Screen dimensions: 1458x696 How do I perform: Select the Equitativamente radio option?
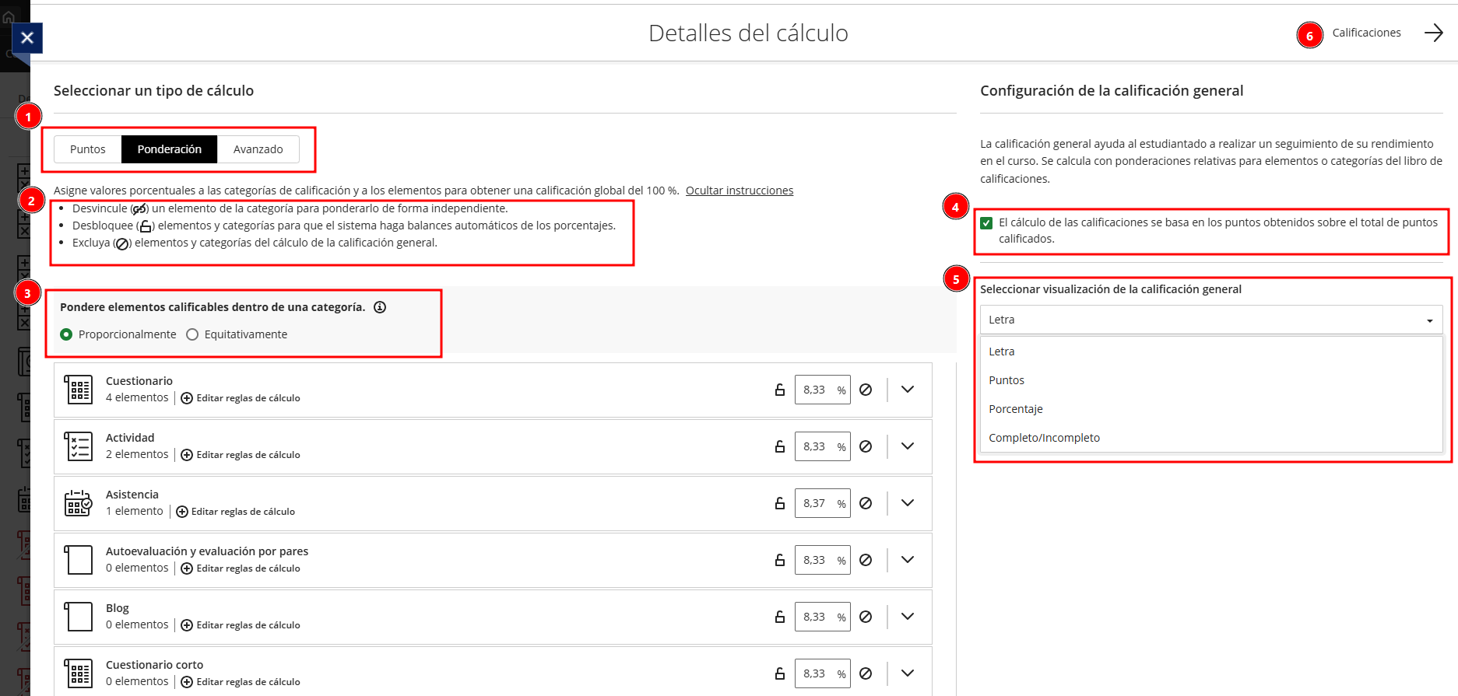click(192, 334)
